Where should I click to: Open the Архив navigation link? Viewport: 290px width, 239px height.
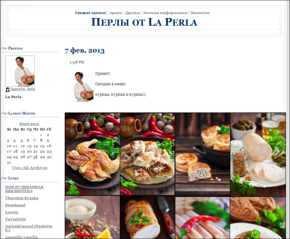[x=115, y=13]
